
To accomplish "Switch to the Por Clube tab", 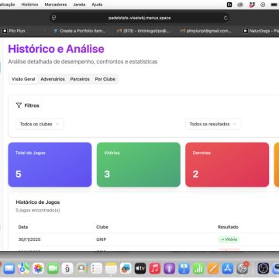I will [x=105, y=79].
